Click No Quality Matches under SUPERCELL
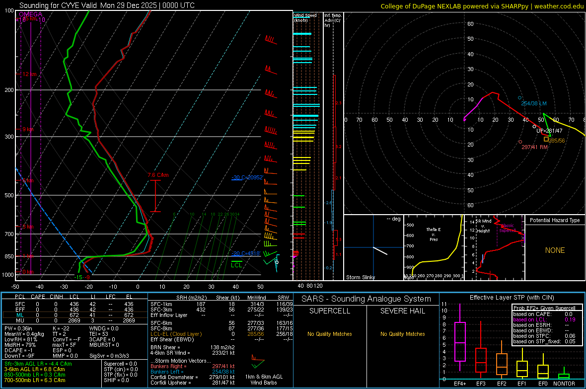 330,334
